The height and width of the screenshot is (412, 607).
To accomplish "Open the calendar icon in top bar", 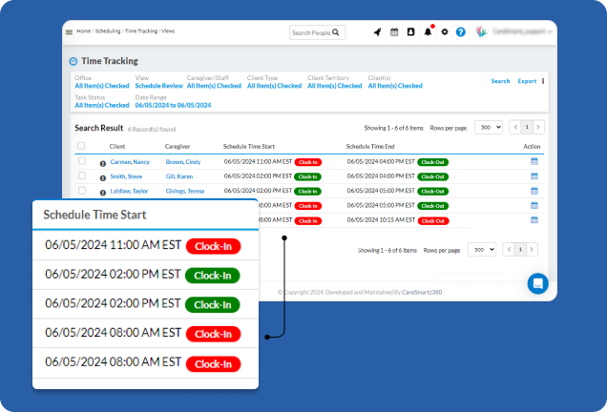I will pyautogui.click(x=394, y=32).
